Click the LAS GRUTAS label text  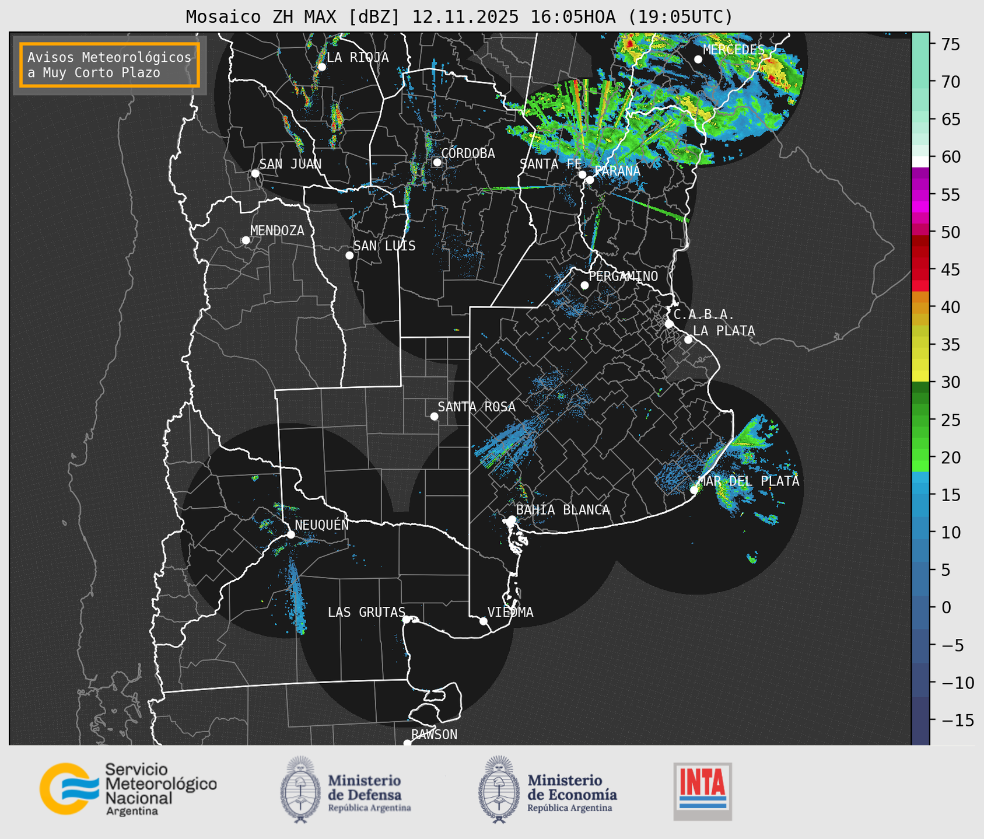(x=366, y=612)
